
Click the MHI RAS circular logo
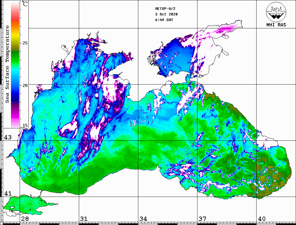[x=276, y=12]
